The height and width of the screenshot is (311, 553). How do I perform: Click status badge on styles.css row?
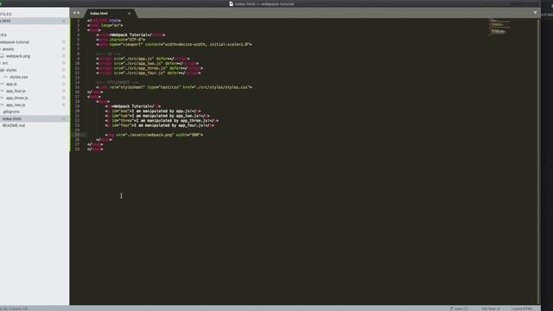63,77
